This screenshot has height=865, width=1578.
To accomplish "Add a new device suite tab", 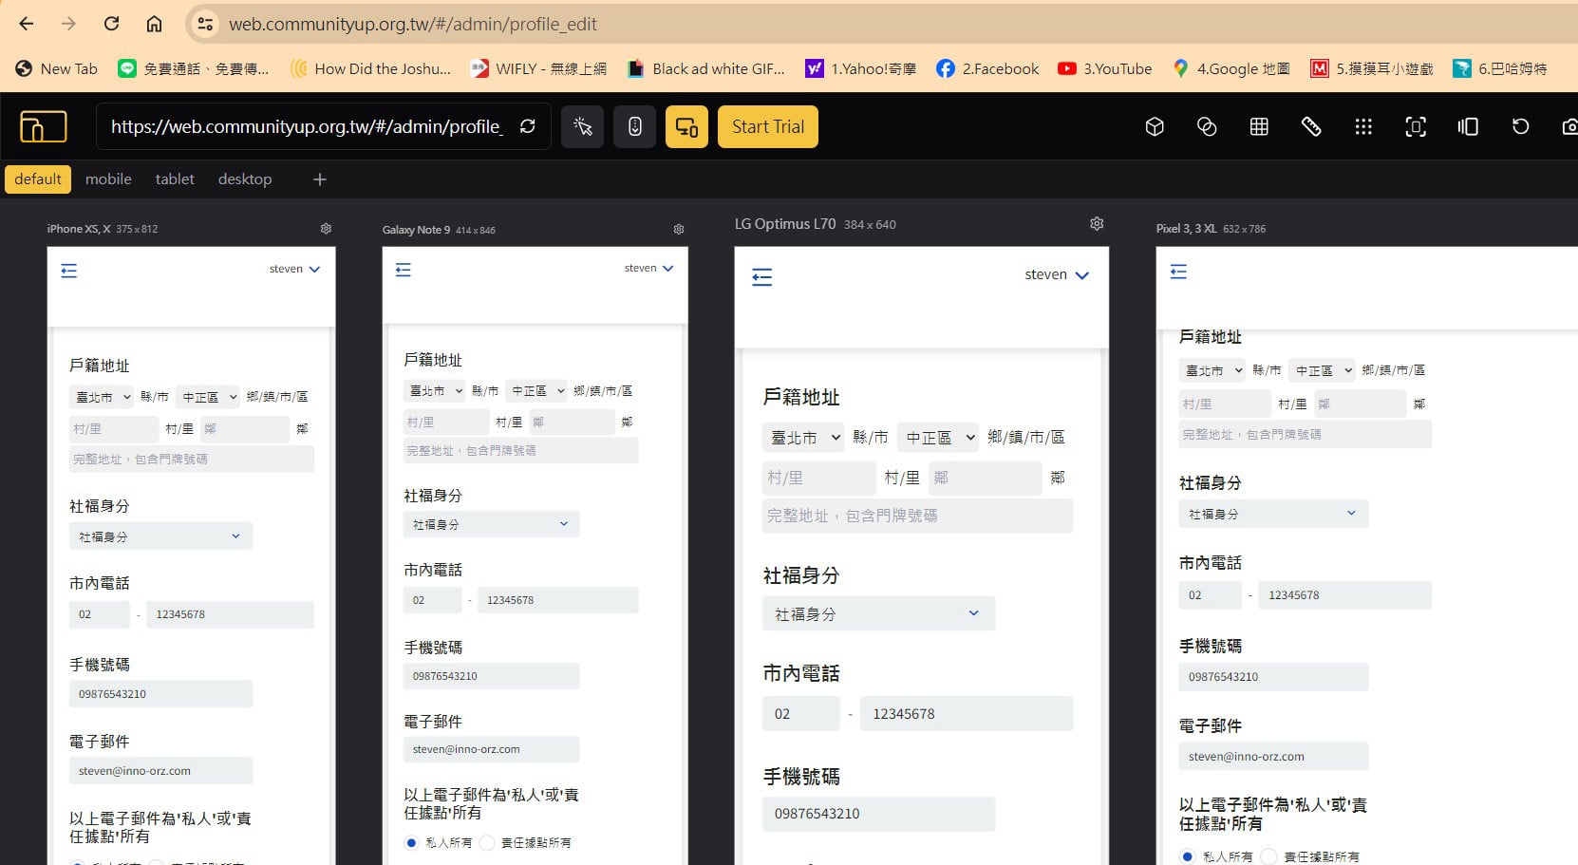I will coord(320,179).
